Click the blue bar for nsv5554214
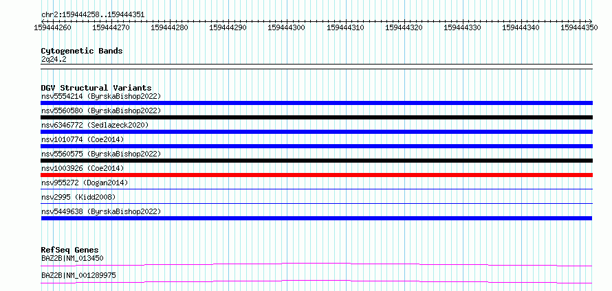Viewport: 612px width, 291px height. coord(316,103)
